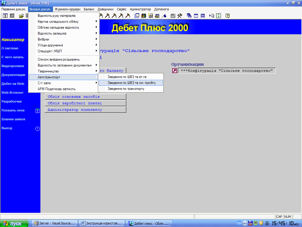Click the up-arrow icon next to Показать окна
302x227 pixels.
pos(37,111)
